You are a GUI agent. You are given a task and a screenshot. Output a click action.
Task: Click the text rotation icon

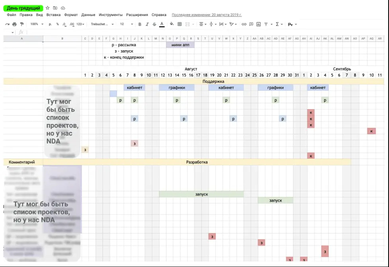pyautogui.click(x=231, y=24)
